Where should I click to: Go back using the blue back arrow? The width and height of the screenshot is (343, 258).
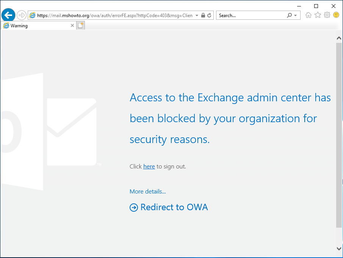tap(8, 15)
